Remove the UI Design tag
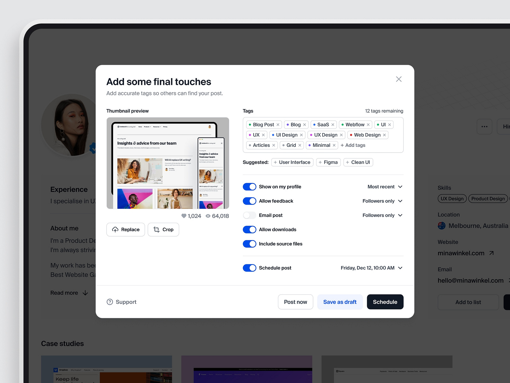510x383 pixels. [301, 135]
